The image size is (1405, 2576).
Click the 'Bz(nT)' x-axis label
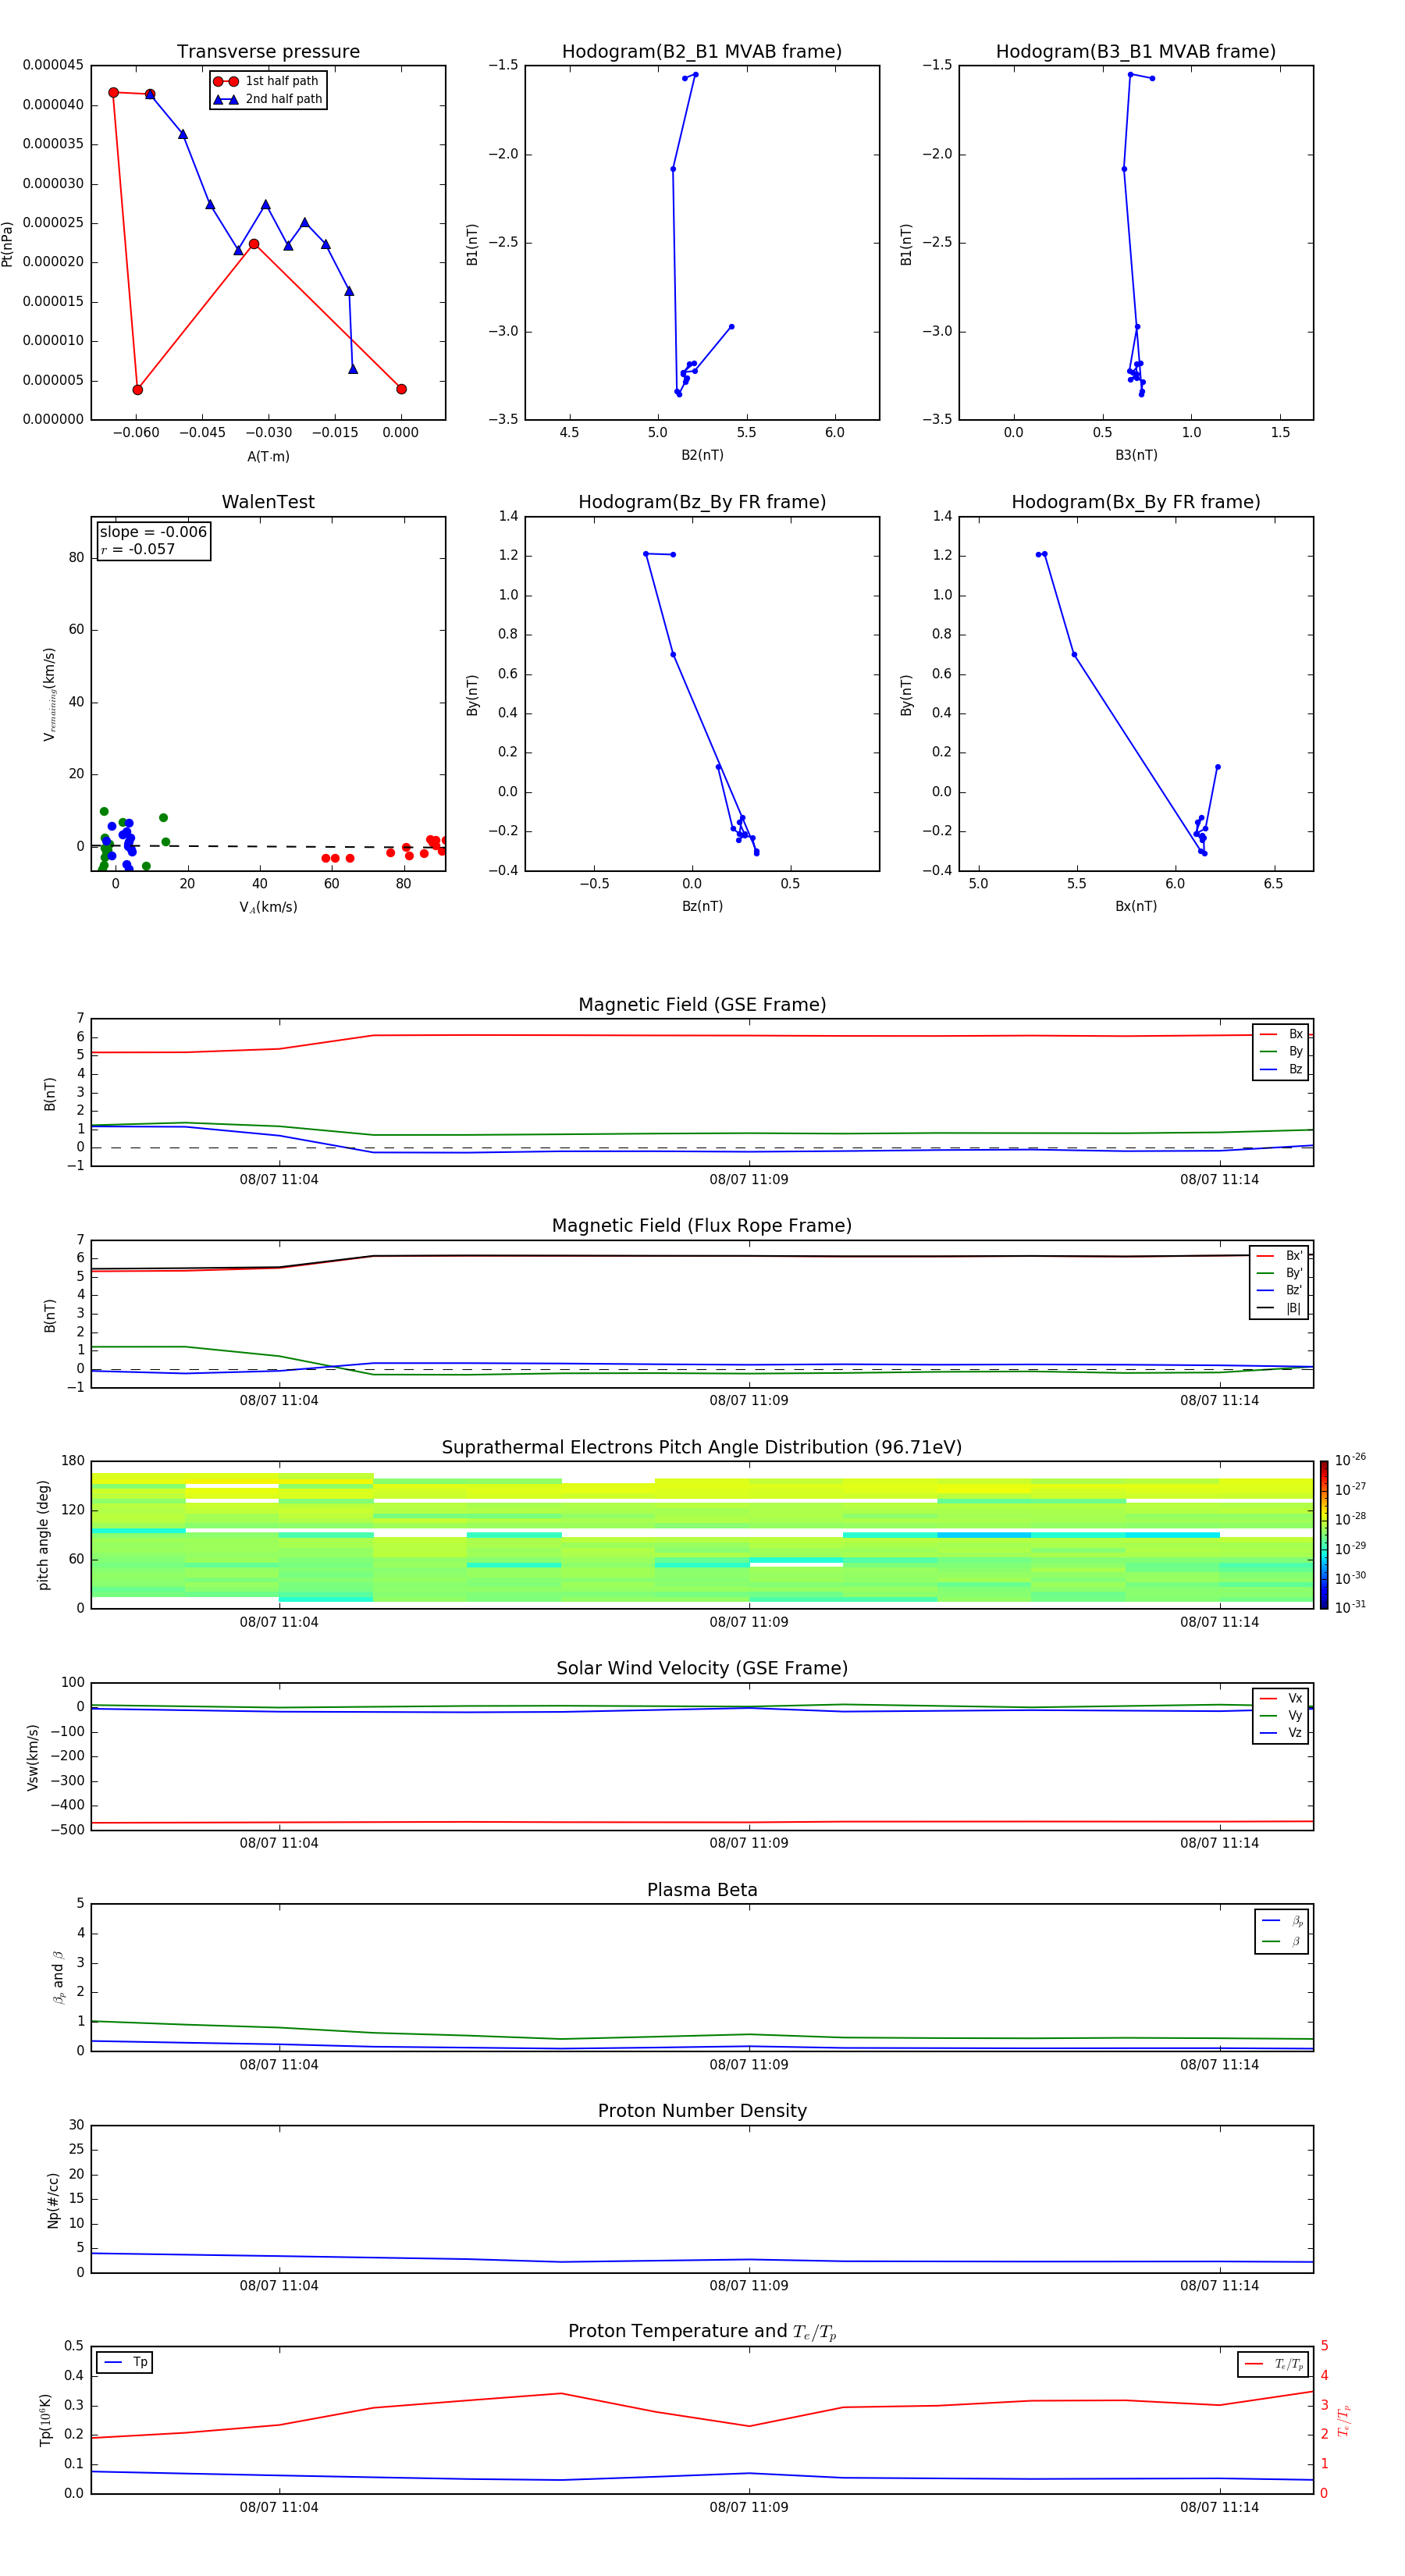click(x=702, y=906)
